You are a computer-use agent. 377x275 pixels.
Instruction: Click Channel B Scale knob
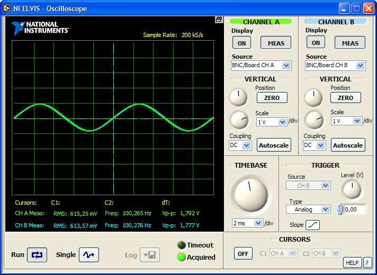pyautogui.click(x=314, y=120)
